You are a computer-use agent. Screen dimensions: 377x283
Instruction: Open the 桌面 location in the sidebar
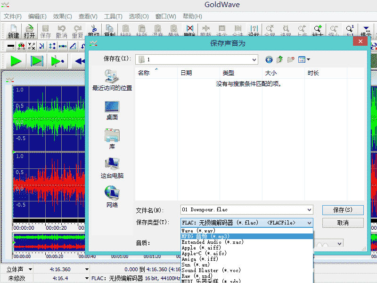[111, 110]
